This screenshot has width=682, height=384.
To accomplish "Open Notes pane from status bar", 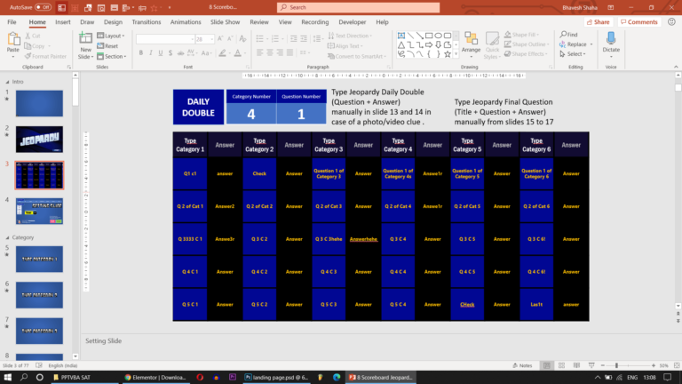I will click(x=522, y=365).
